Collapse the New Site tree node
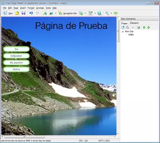Image resolution: width=160 pixels, height=143 pixels. tap(123, 31)
